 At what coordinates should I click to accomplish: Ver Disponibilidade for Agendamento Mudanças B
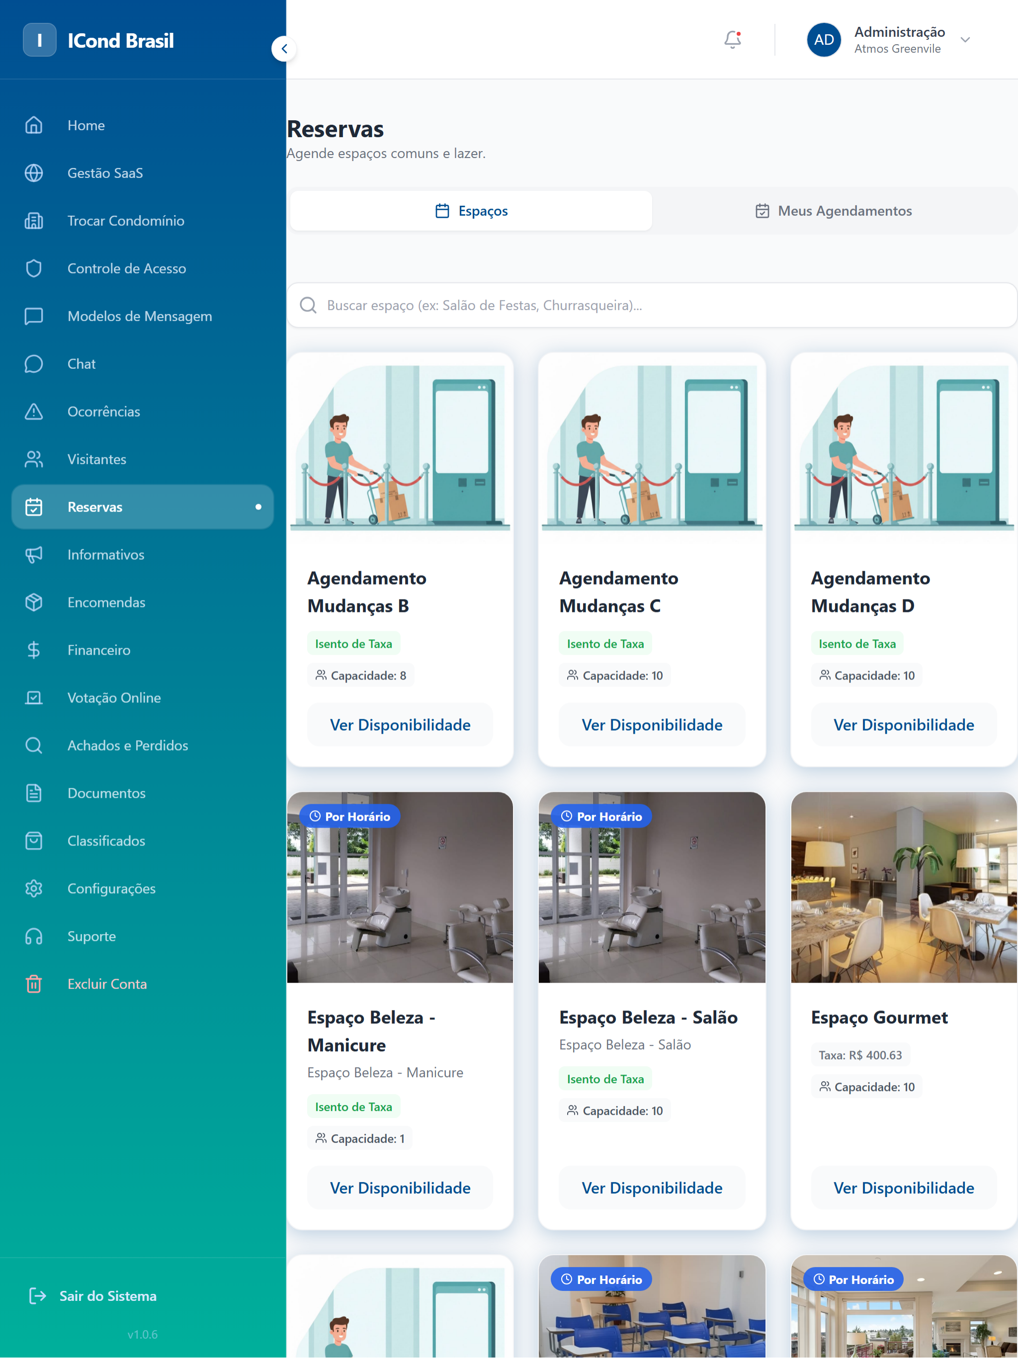400,725
